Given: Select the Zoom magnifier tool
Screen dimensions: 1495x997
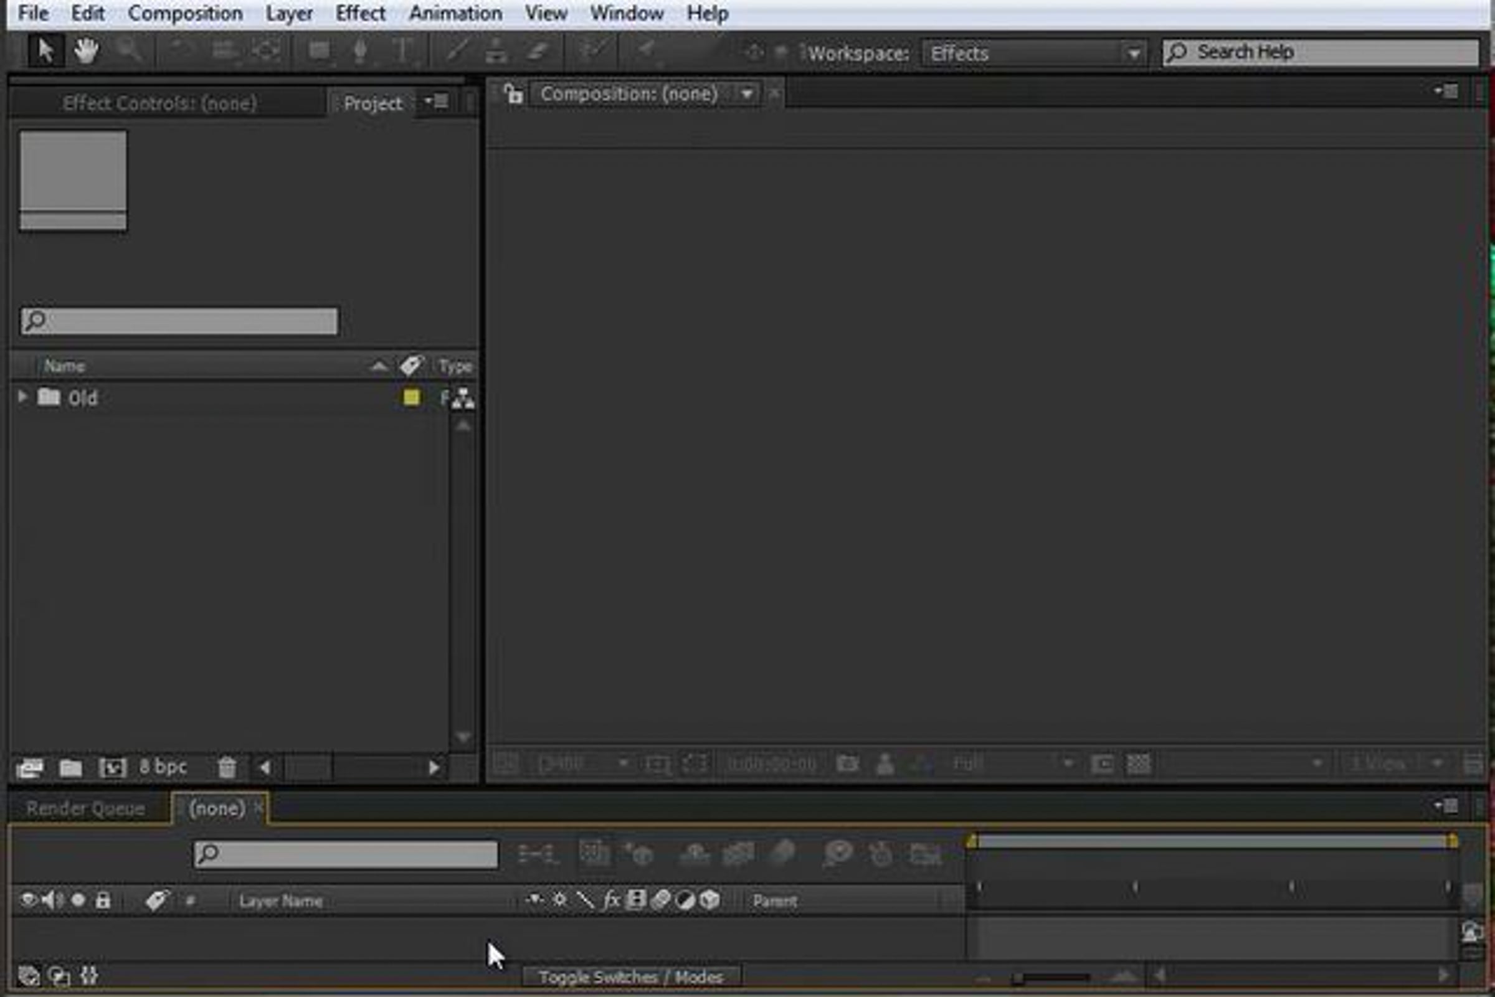Looking at the screenshot, I should (129, 51).
